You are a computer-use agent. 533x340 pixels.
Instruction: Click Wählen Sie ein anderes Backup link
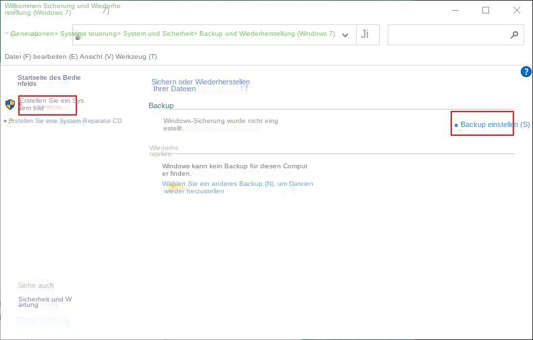(x=237, y=187)
